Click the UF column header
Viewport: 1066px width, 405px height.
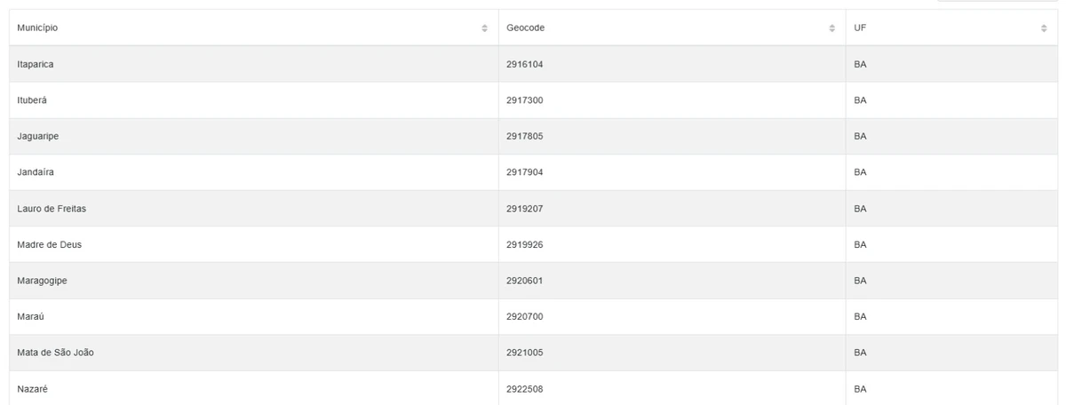point(951,28)
